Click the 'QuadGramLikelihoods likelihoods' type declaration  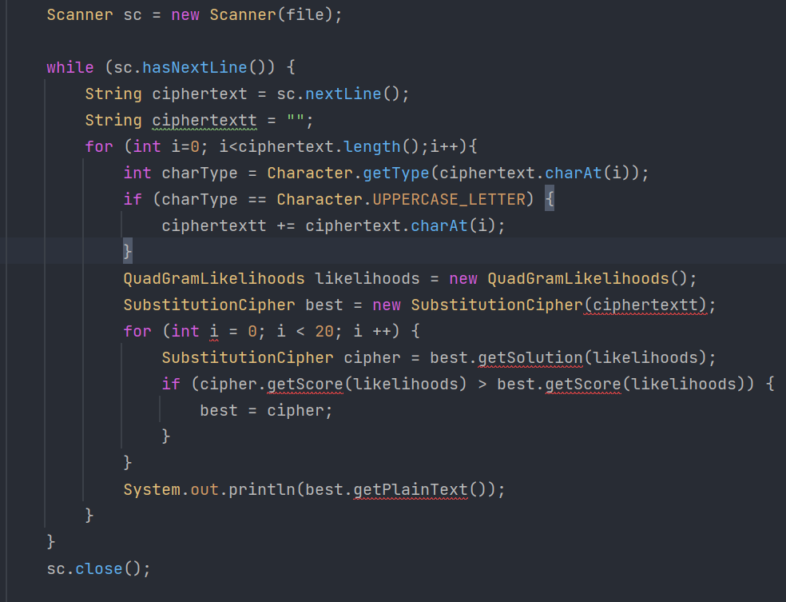[x=214, y=279]
